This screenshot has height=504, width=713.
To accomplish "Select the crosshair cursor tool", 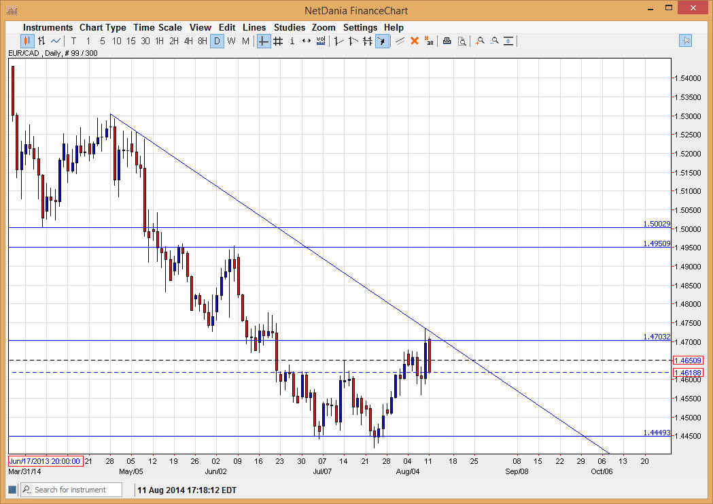I will [264, 41].
